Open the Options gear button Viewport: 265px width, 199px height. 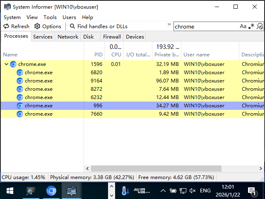click(48, 27)
